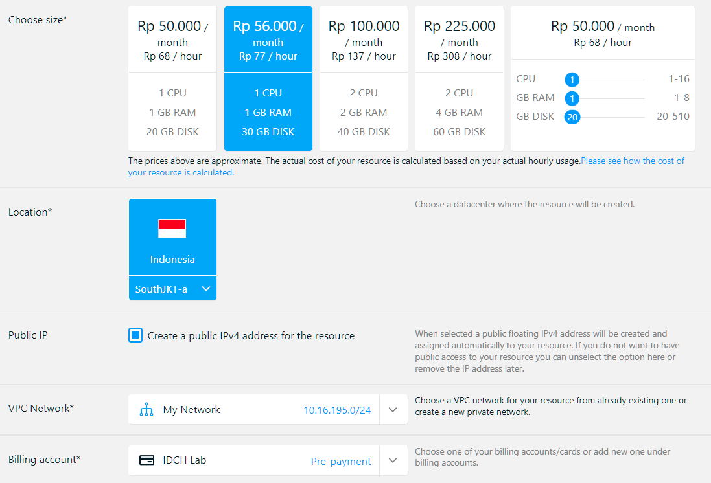Click the GB RAM slider handle
The image size is (711, 483).
(572, 98)
